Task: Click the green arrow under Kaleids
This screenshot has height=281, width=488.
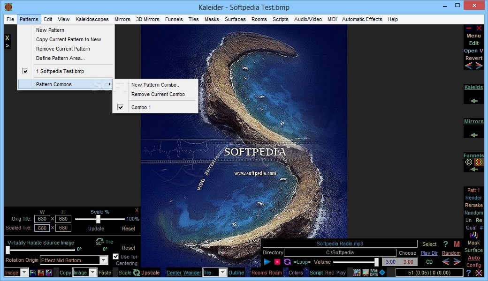Action: click(x=473, y=101)
